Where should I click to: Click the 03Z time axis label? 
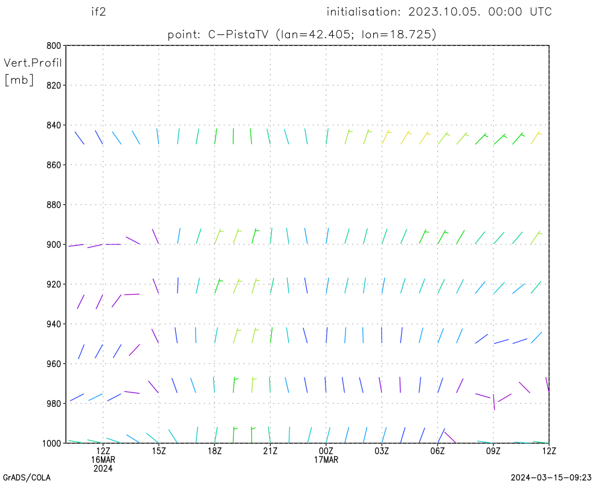[382, 450]
